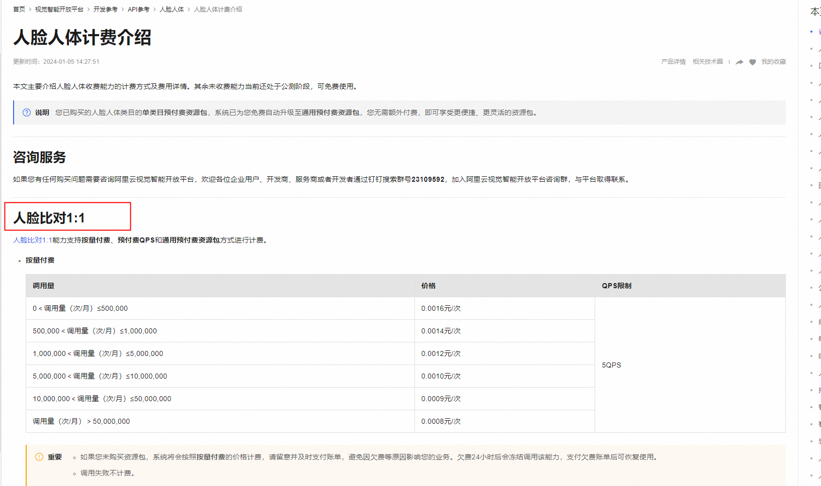Click the 调用失败不计费 note
Screen dimensions: 821x486
click(x=108, y=473)
